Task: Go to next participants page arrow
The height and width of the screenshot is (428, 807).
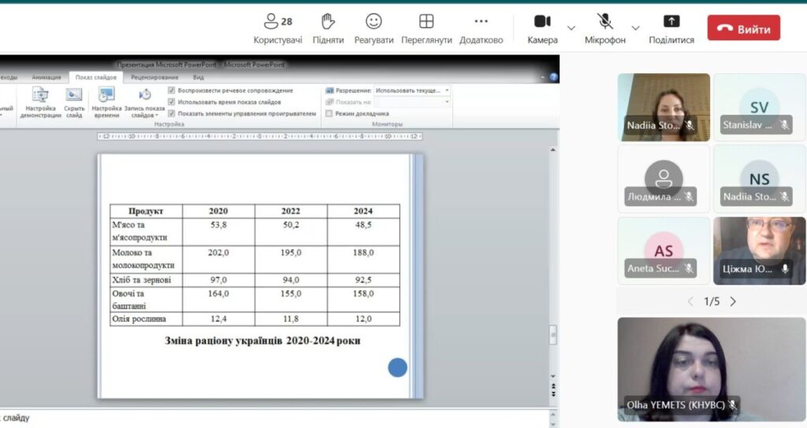Action: (x=733, y=301)
